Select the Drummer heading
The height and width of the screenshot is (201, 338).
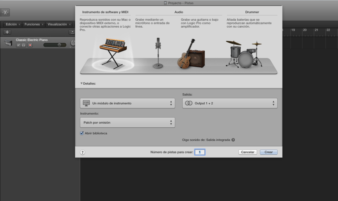click(252, 12)
